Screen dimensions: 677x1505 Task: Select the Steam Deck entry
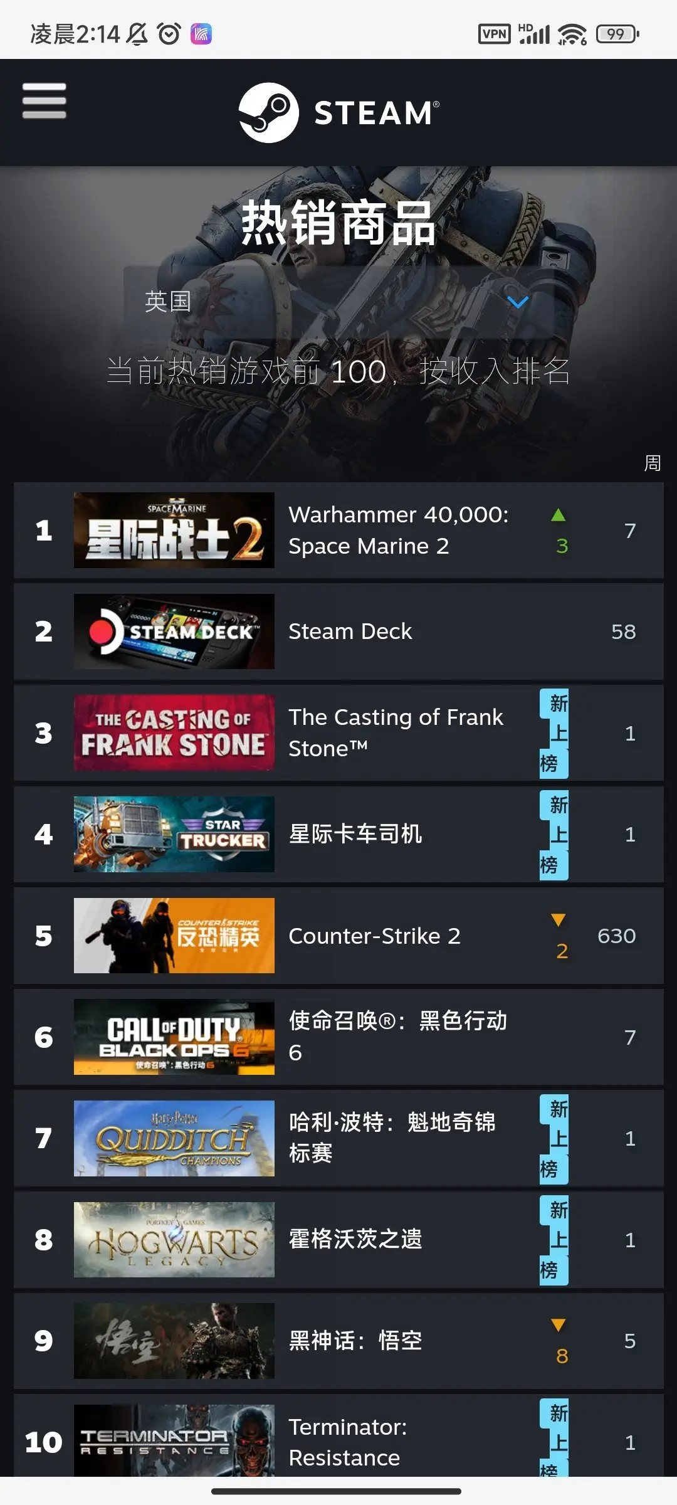coord(338,631)
